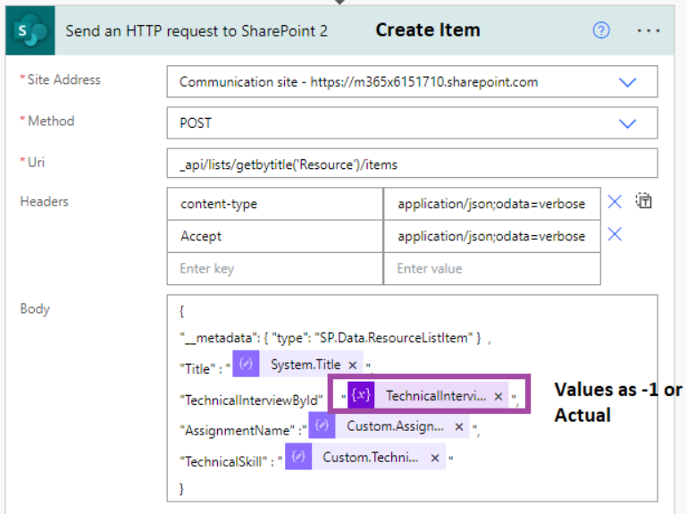This screenshot has height=514, width=687.
Task: Click the __metadata line in Body
Action: [335, 338]
